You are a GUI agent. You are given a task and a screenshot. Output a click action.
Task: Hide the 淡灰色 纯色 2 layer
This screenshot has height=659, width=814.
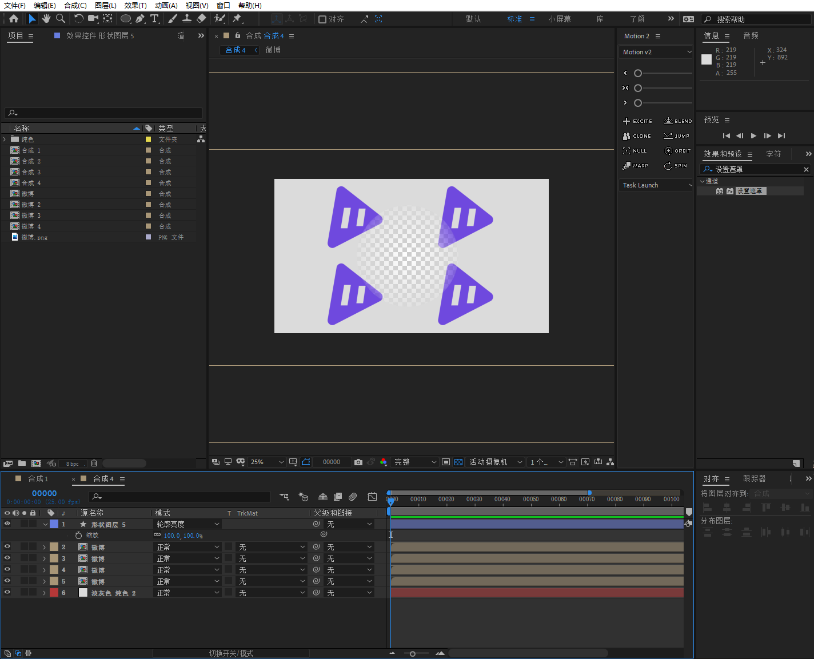[7, 592]
